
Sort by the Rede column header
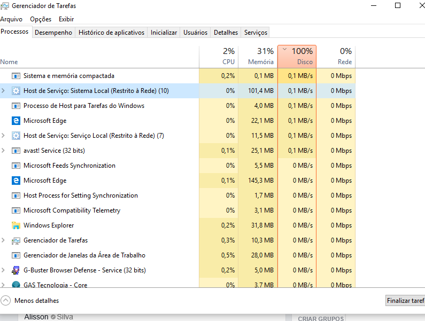pyautogui.click(x=336, y=57)
